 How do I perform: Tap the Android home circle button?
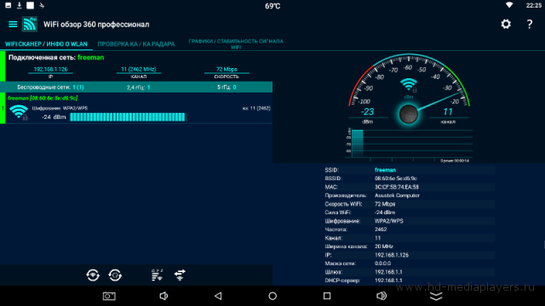(x=272, y=296)
